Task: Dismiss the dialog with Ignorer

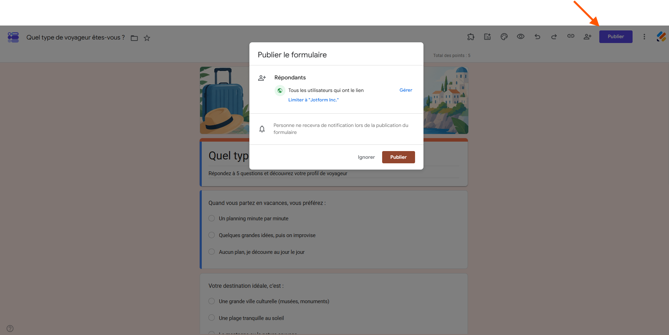Action: click(x=366, y=157)
